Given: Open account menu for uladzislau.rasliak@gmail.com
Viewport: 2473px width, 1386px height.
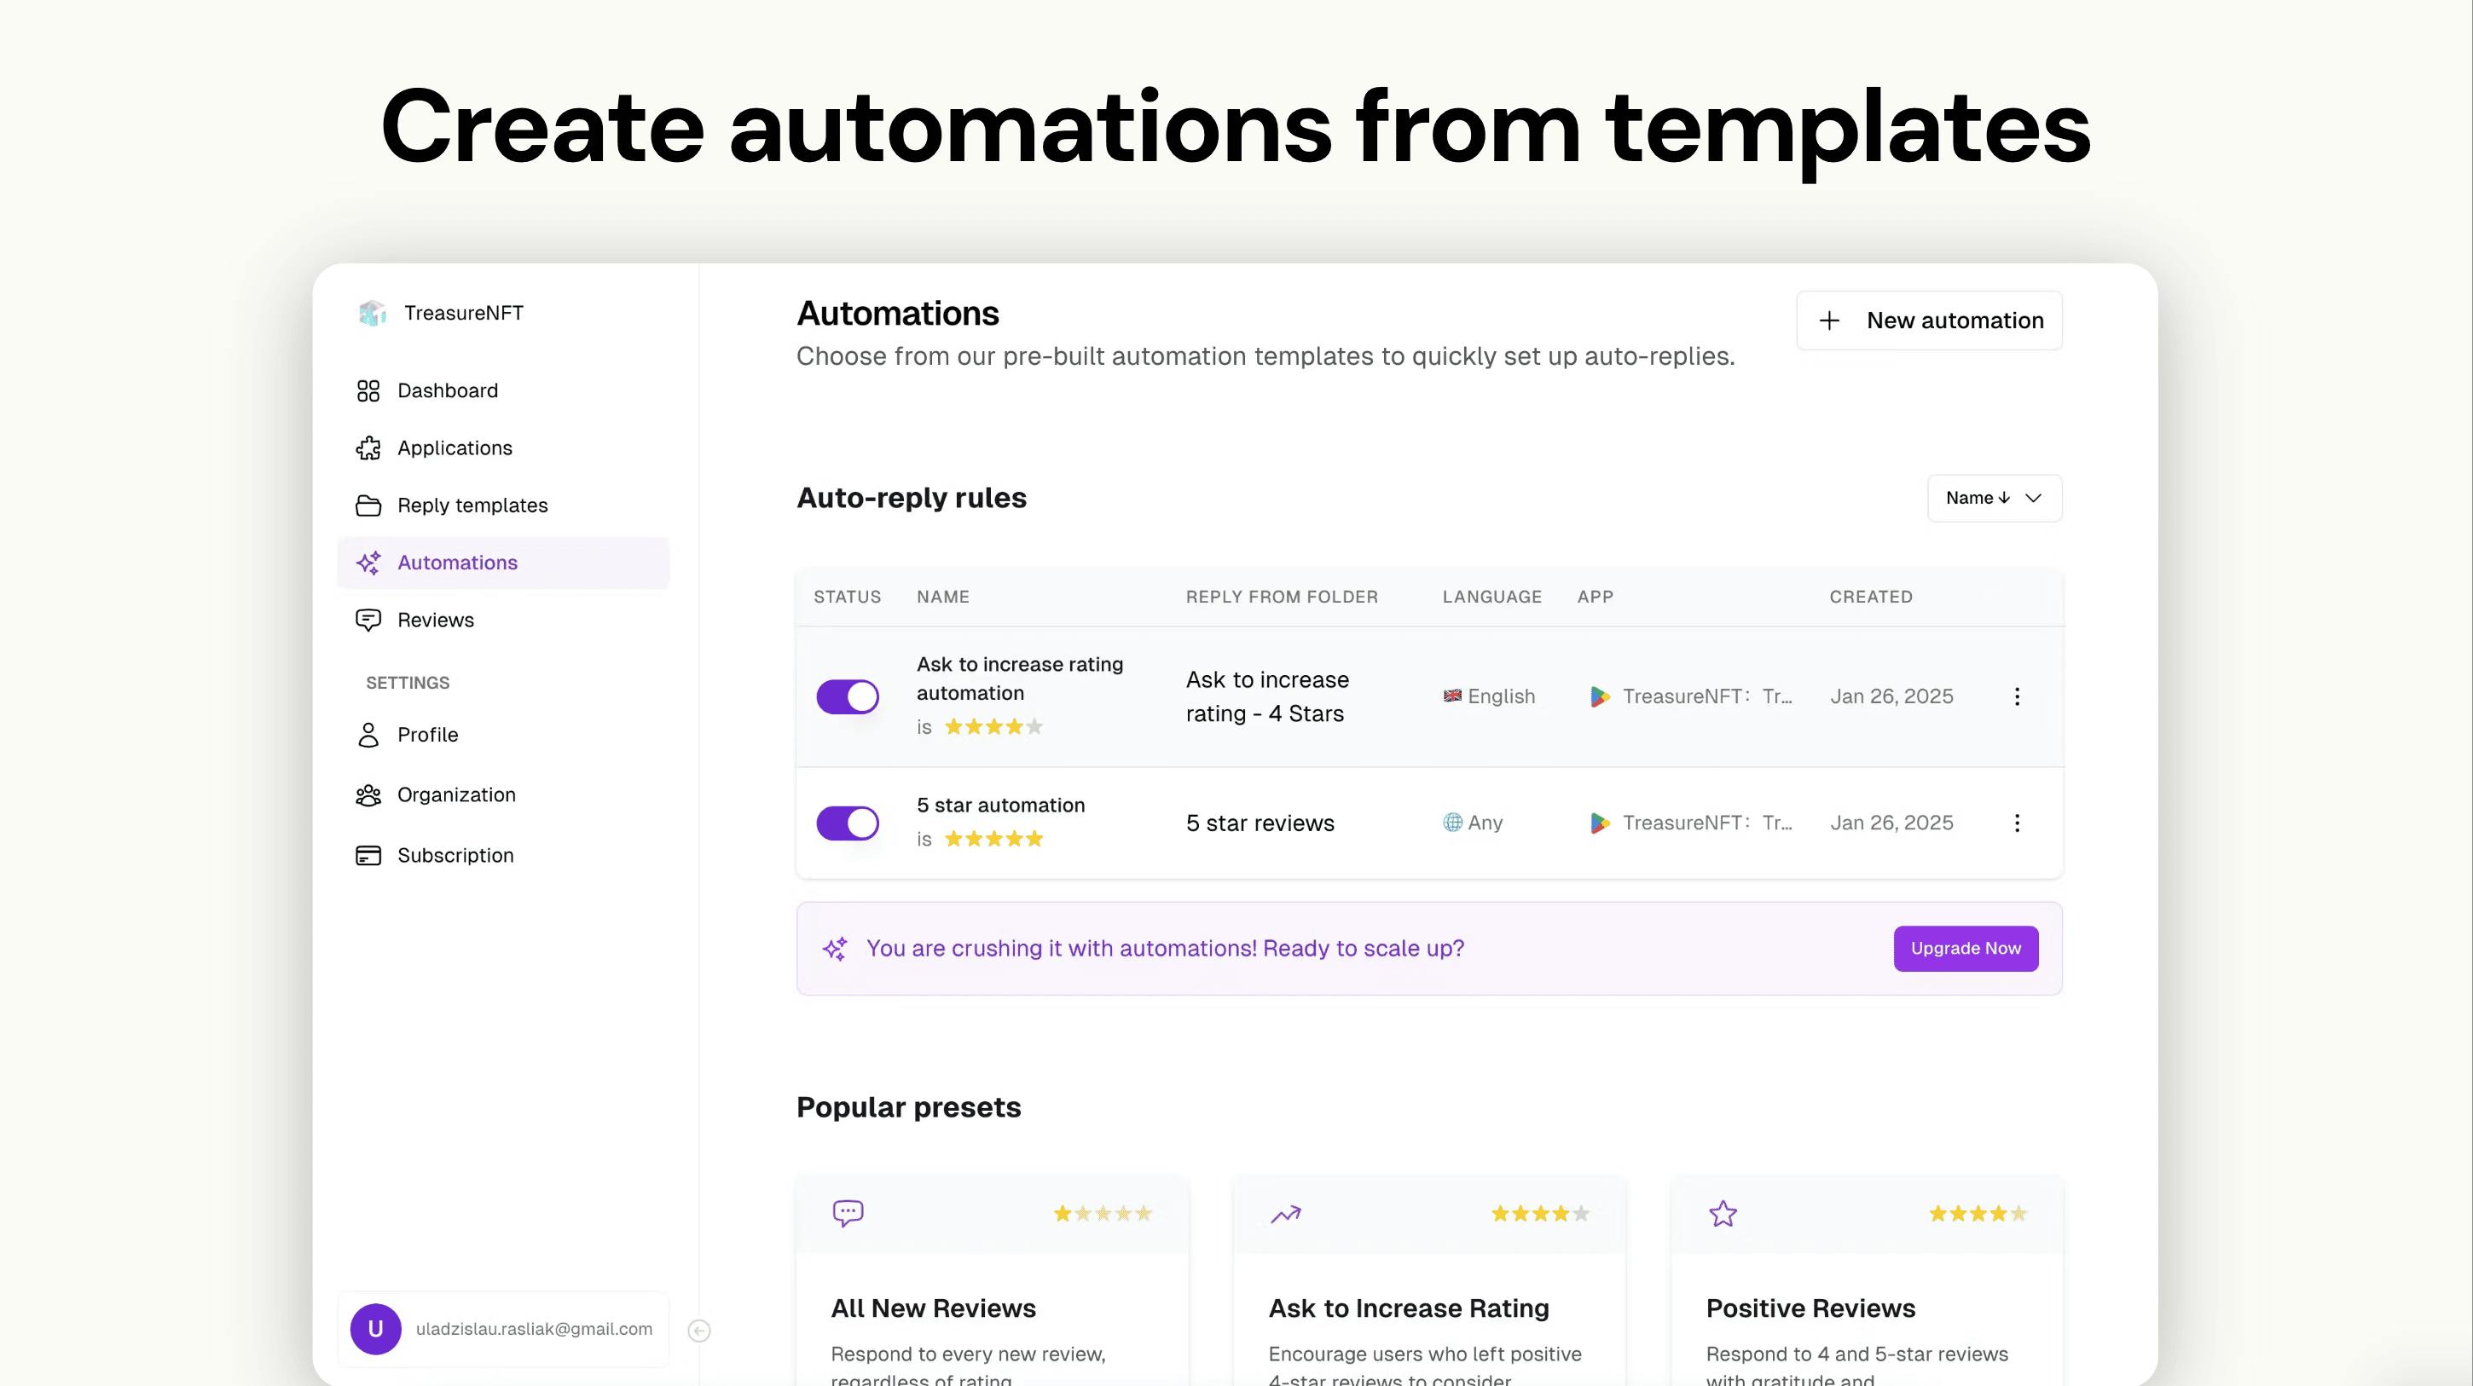Looking at the screenshot, I should (x=503, y=1330).
